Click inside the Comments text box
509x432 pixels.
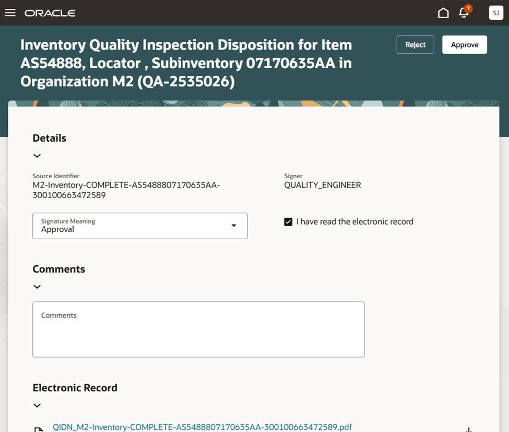point(198,328)
